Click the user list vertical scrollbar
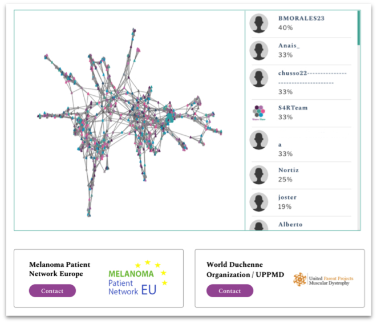377x324 pixels. 358,29
